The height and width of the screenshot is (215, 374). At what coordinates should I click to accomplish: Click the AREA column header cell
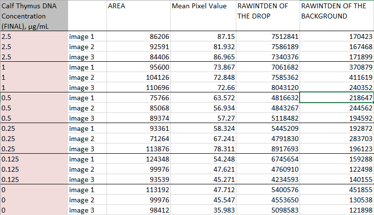click(137, 16)
